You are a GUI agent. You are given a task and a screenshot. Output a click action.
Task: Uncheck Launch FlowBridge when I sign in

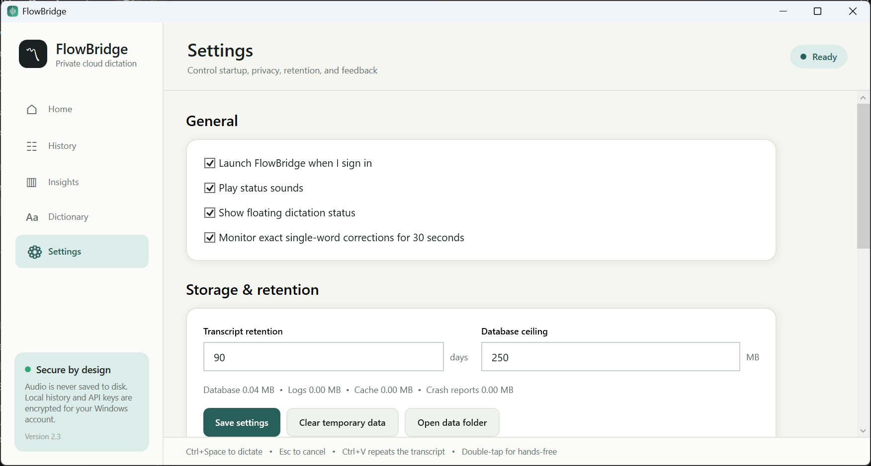click(x=210, y=163)
